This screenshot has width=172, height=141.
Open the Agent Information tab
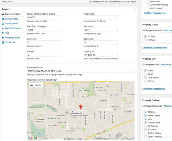[x=13, y=28]
